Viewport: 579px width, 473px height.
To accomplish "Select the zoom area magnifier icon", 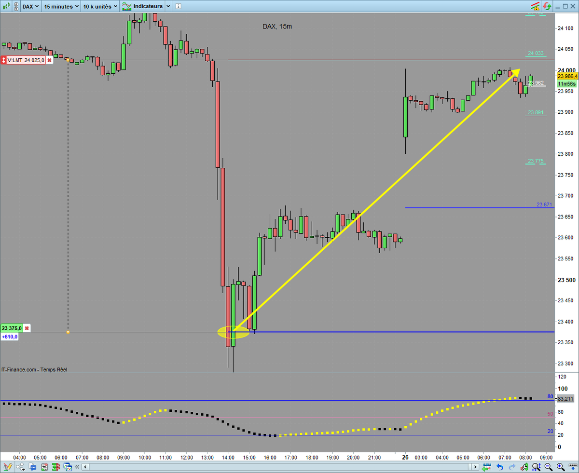I will click(x=537, y=467).
